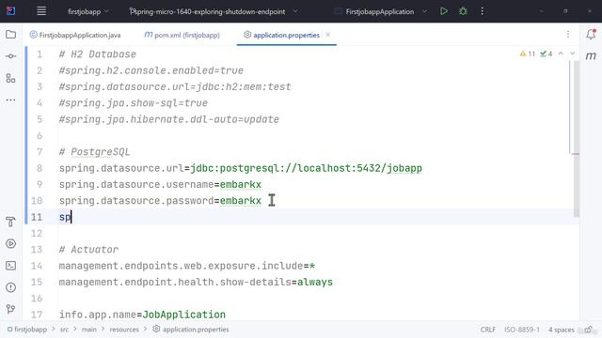Change line separator CRLF in status bar
The width and height of the screenshot is (602, 338).
(487, 330)
